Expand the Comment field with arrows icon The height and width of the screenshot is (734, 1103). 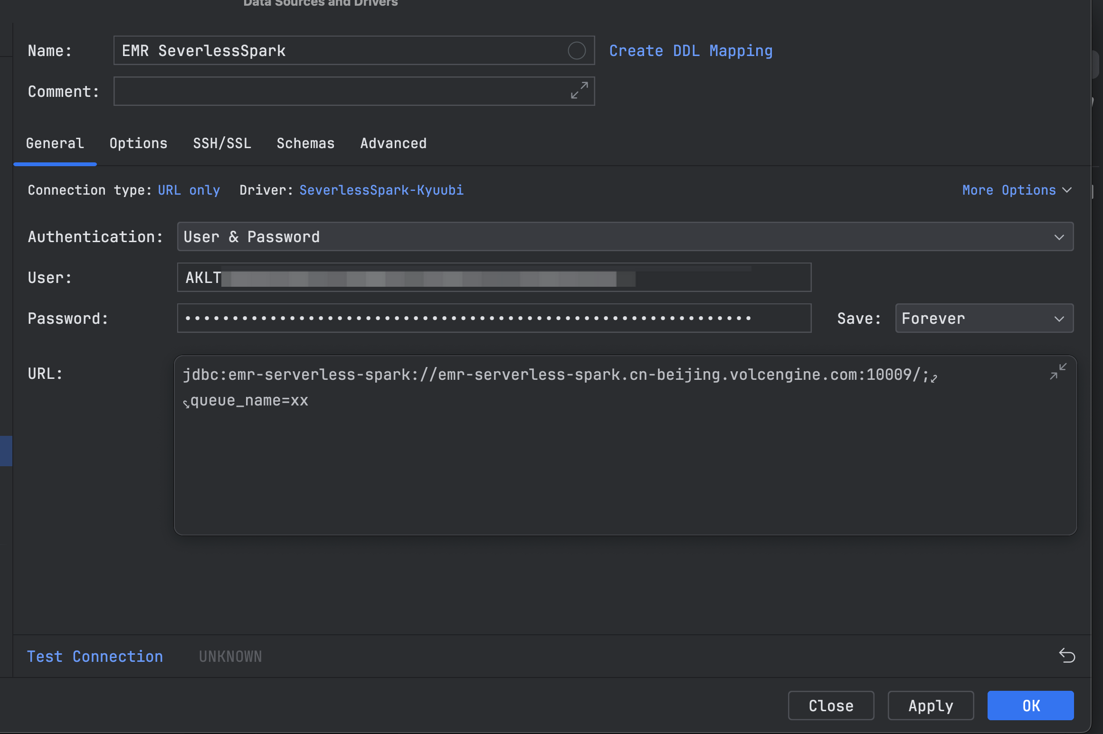pos(579,90)
